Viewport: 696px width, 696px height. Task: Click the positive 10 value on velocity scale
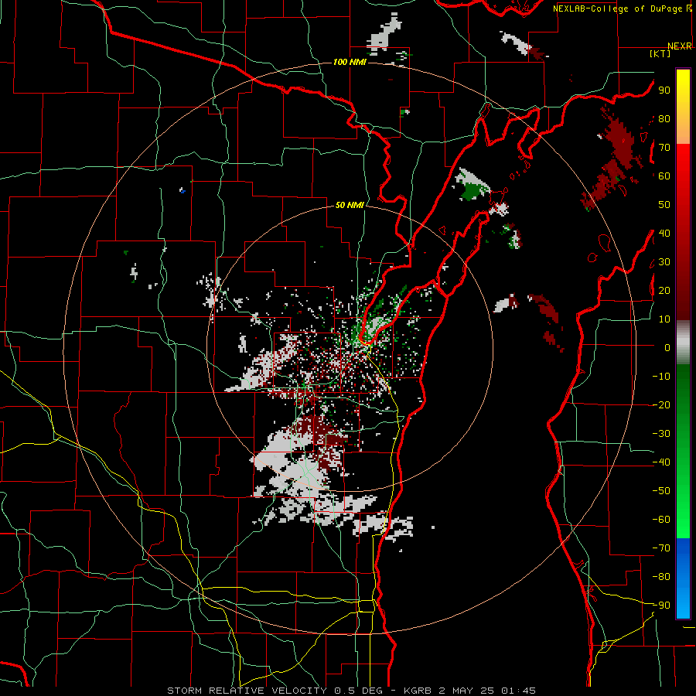pos(664,319)
